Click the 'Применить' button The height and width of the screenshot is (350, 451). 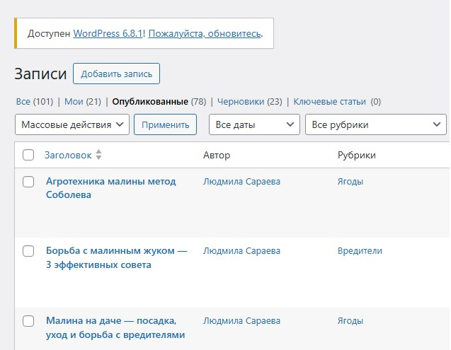pos(166,124)
